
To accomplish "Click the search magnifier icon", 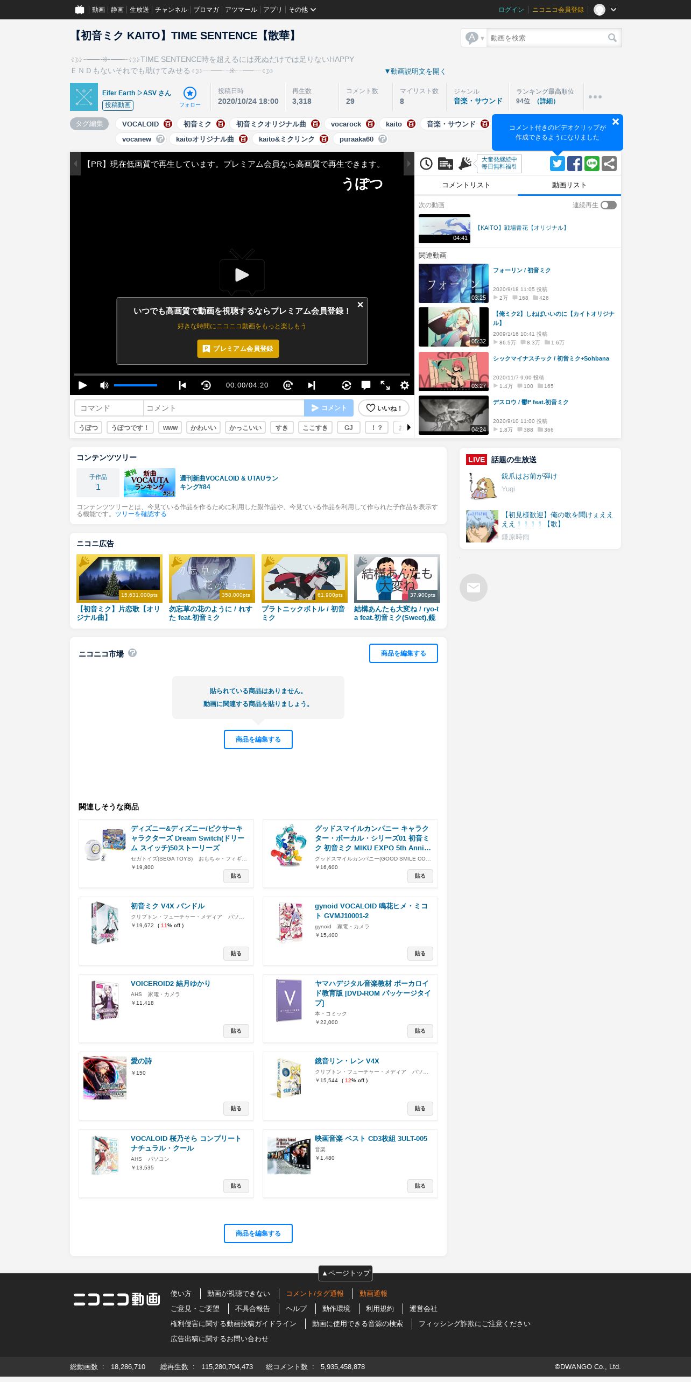I will click(x=612, y=38).
